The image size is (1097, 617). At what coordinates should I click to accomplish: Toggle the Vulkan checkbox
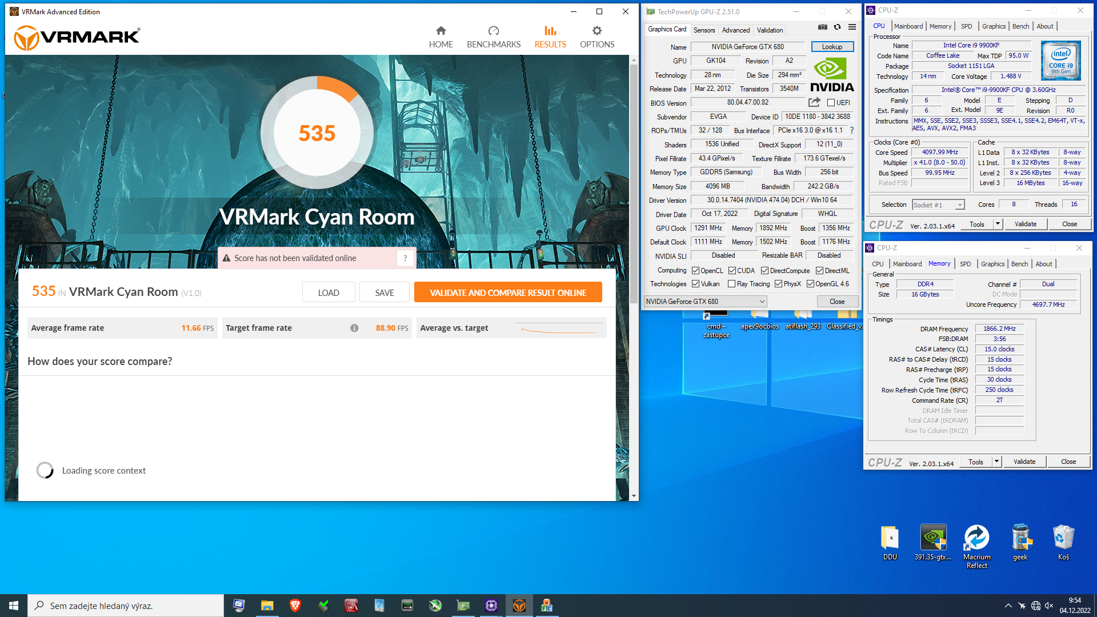pos(695,284)
